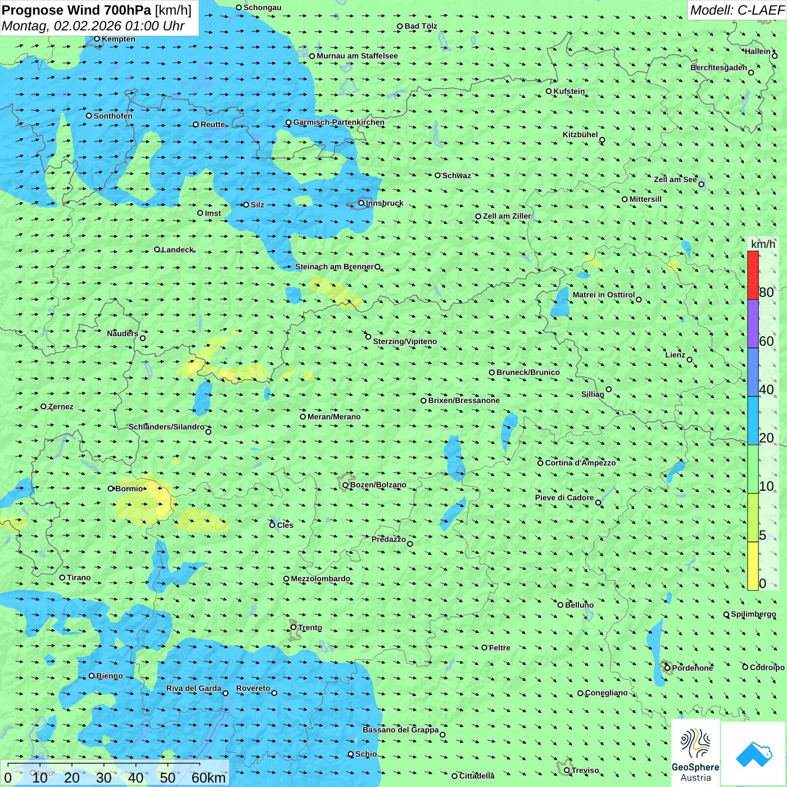This screenshot has height=787, width=787.
Task: Click the Belluno city label
Action: [x=580, y=605]
